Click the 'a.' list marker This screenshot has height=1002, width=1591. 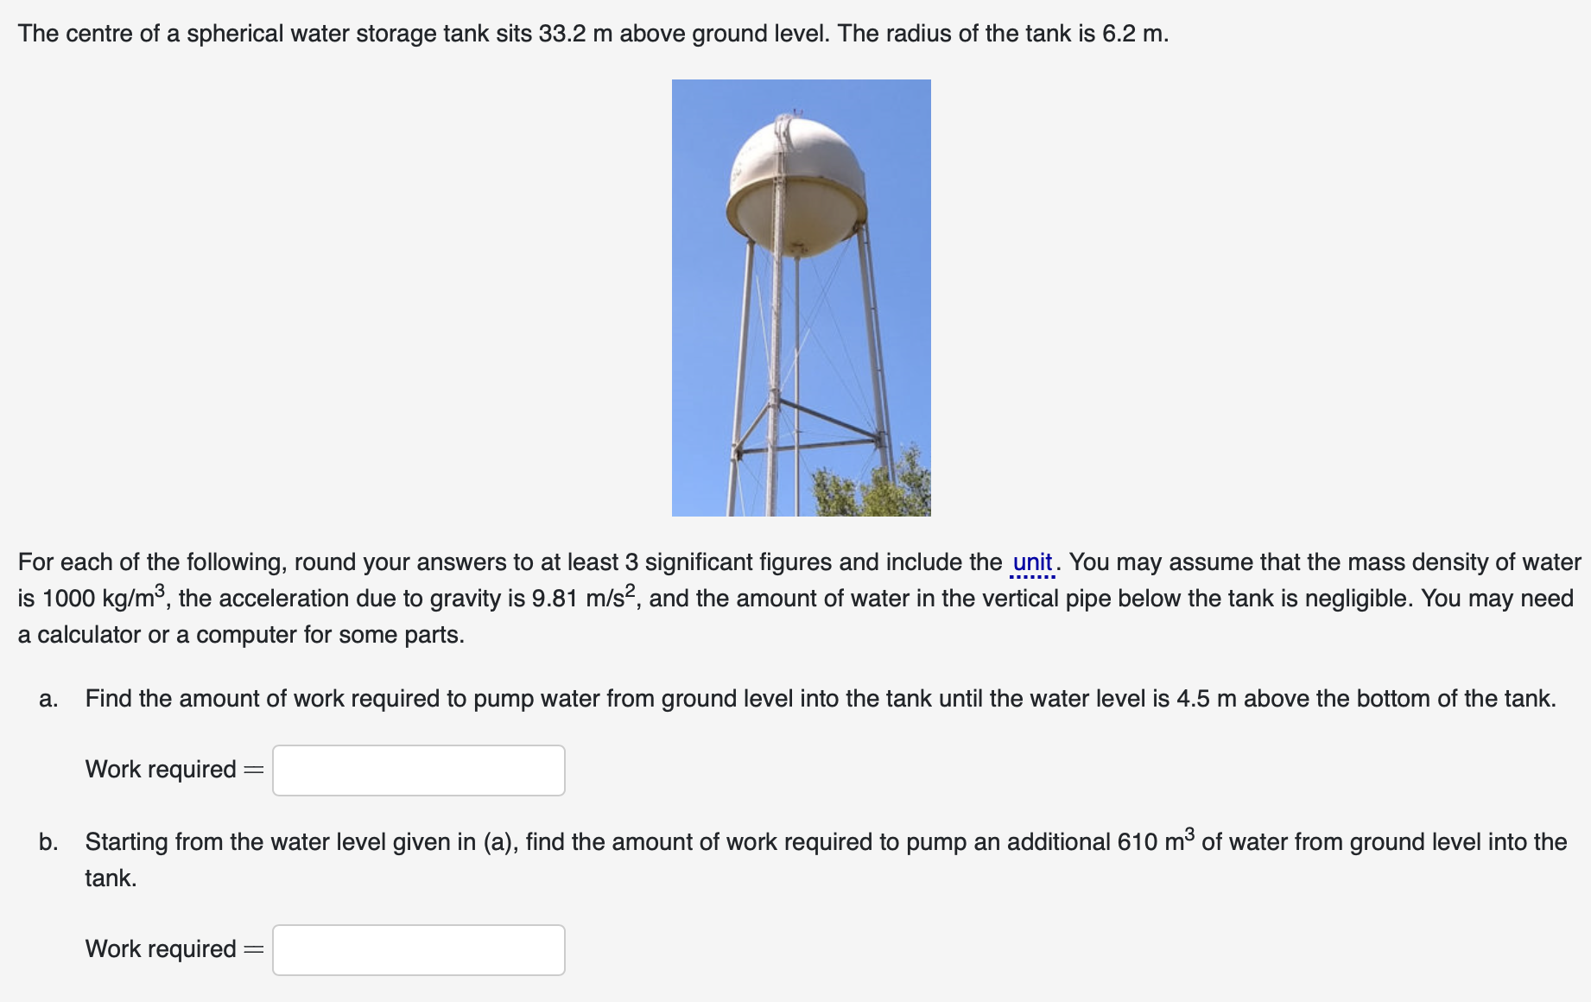[x=46, y=698]
